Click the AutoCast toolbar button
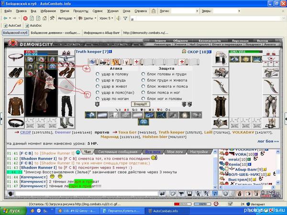287x215 pixels. [12, 26]
